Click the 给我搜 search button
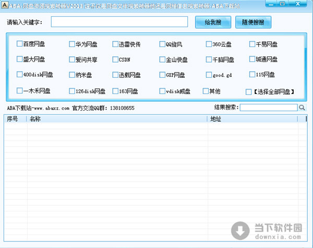 coord(213,22)
